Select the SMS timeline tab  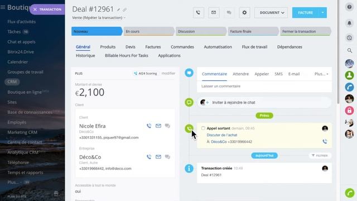(278, 74)
